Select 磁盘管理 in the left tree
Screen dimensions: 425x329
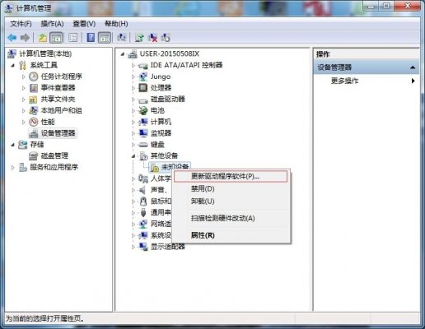click(54, 155)
